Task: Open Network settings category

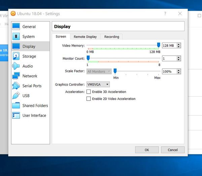Action: point(30,76)
